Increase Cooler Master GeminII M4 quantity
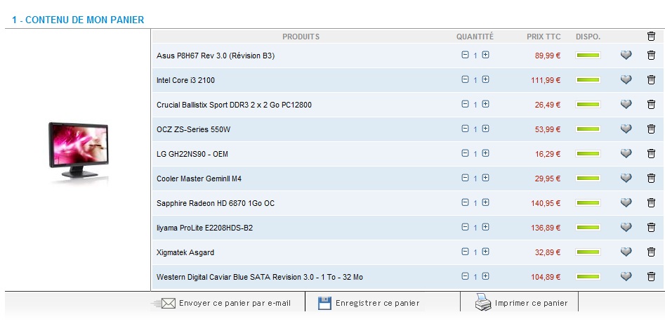This screenshot has height=324, width=665. pos(485,178)
